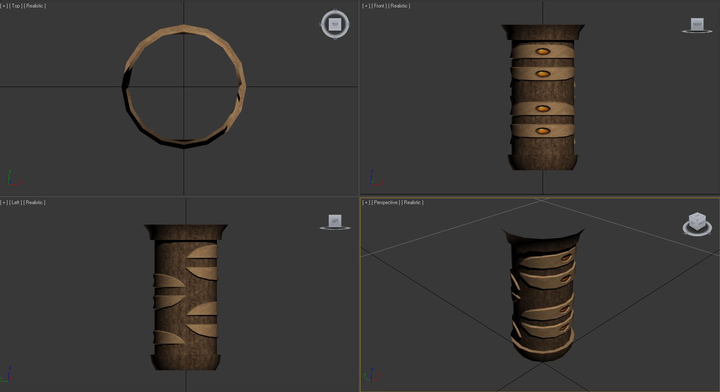720x392 pixels.
Task: Click the Front face of the Perspective ViewCube
Action: point(702,224)
